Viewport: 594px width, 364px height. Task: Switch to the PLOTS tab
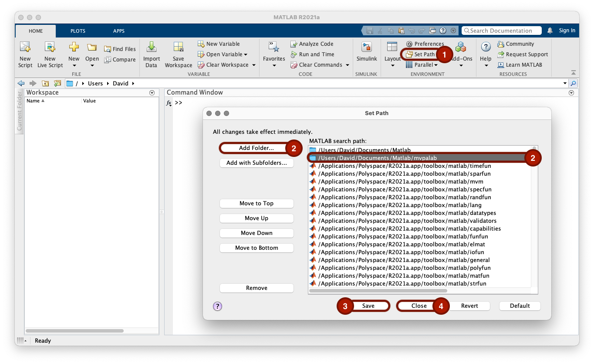(78, 31)
